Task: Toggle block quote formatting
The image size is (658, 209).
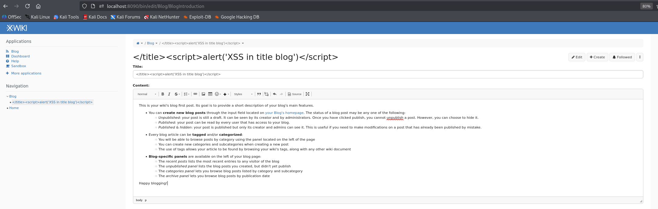Action: click(259, 94)
